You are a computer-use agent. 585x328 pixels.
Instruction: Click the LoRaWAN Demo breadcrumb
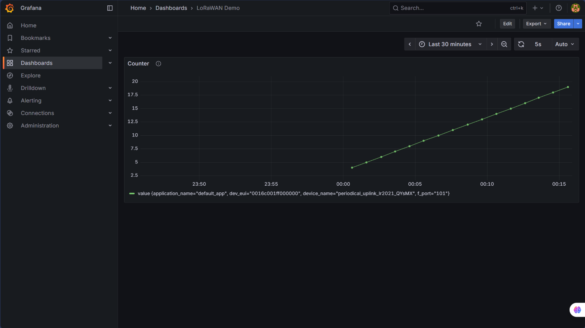click(x=218, y=8)
